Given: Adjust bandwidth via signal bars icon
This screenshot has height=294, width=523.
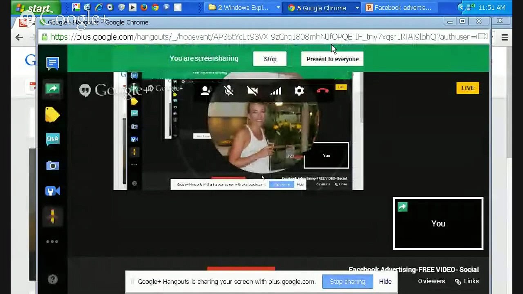Looking at the screenshot, I should coord(276,91).
